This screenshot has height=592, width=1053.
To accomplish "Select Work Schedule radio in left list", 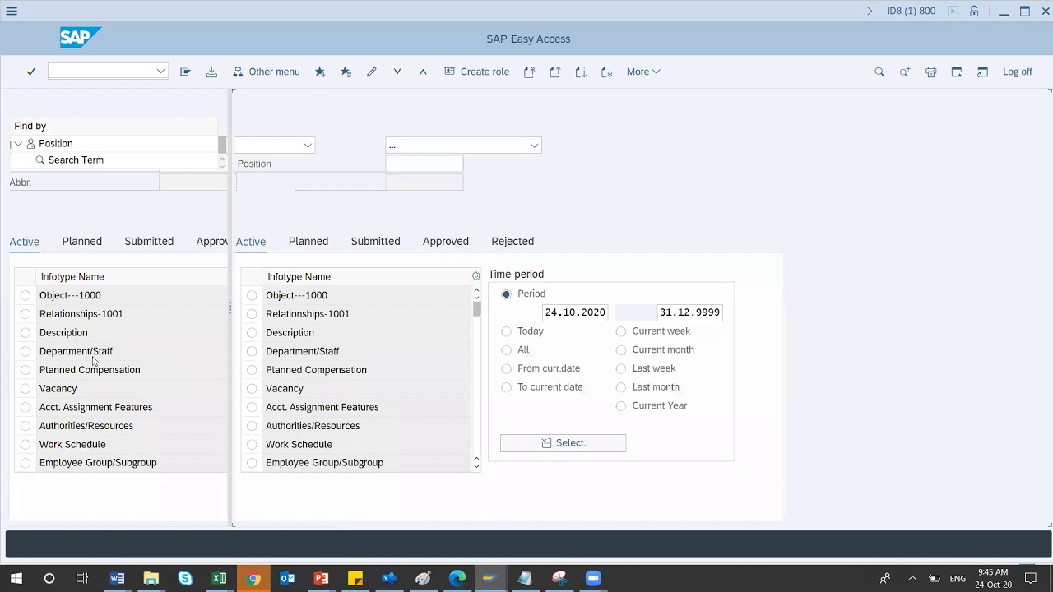I will point(26,444).
